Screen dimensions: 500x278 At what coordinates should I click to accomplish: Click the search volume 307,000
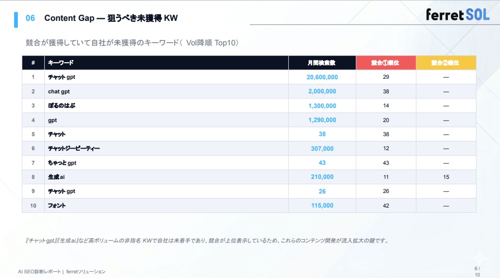(322, 149)
